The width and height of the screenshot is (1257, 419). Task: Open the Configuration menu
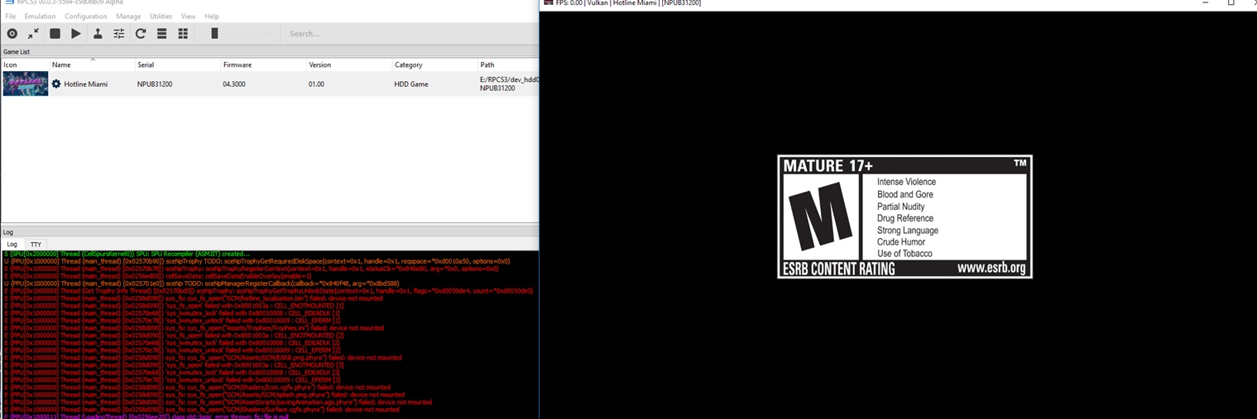click(86, 17)
